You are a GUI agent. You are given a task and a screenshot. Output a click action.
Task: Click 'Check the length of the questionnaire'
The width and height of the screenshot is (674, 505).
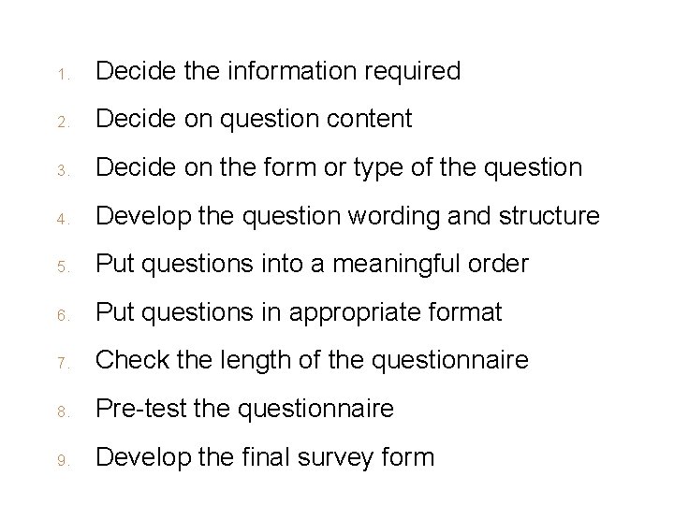click(312, 361)
